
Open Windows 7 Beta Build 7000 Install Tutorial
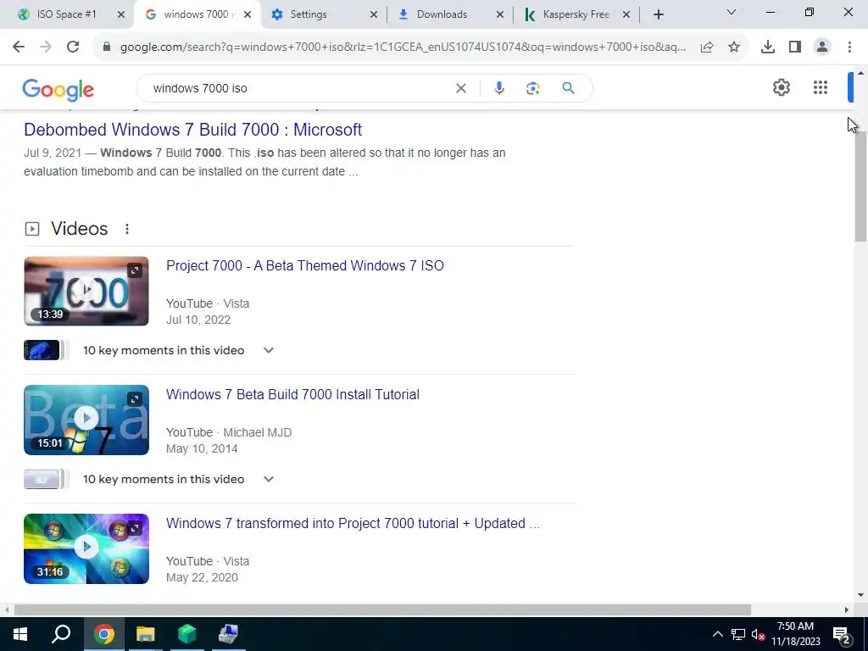[292, 395]
